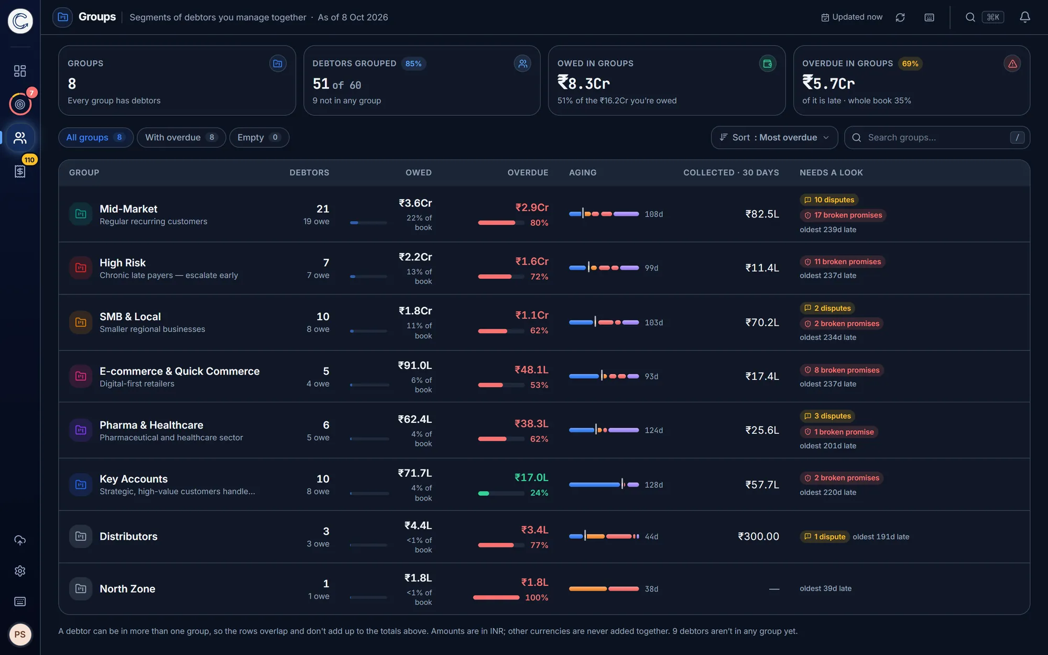Image resolution: width=1048 pixels, height=655 pixels.
Task: Open the Sort: Most overdue dropdown
Action: coord(774,137)
